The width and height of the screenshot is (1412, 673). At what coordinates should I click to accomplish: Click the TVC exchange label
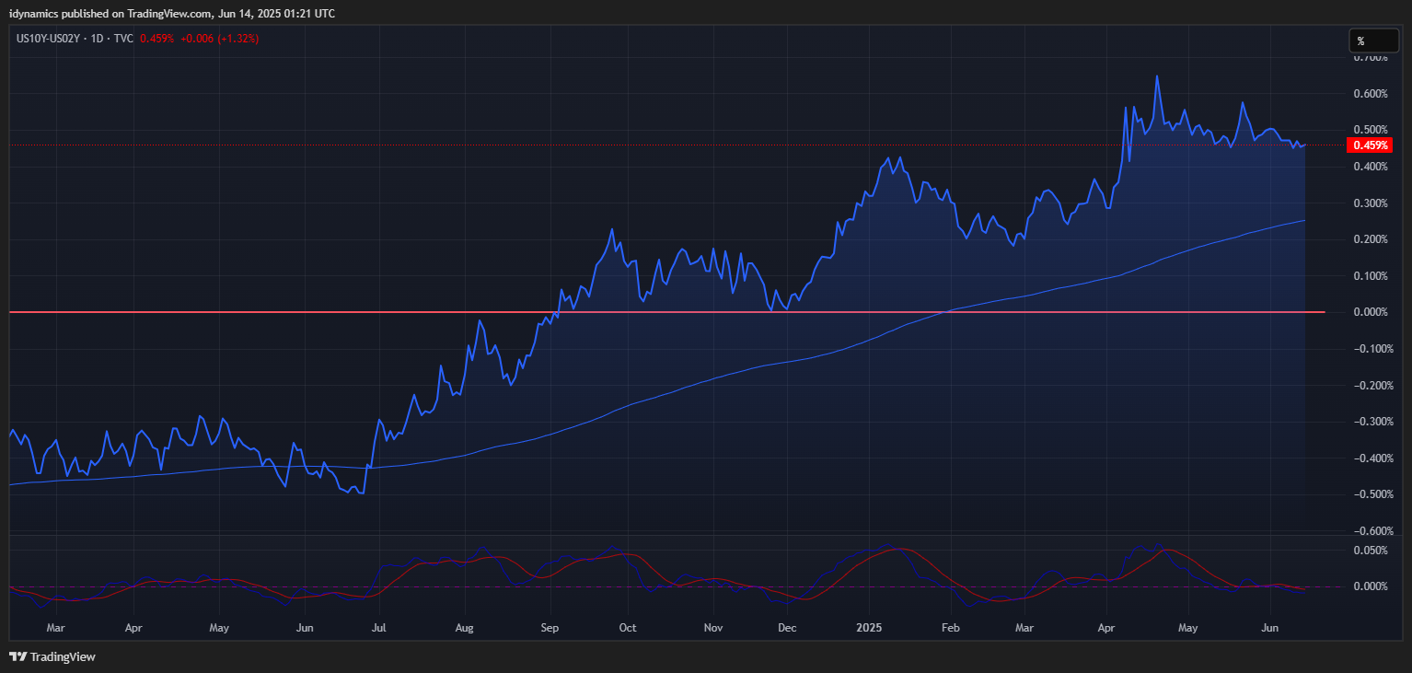point(122,39)
